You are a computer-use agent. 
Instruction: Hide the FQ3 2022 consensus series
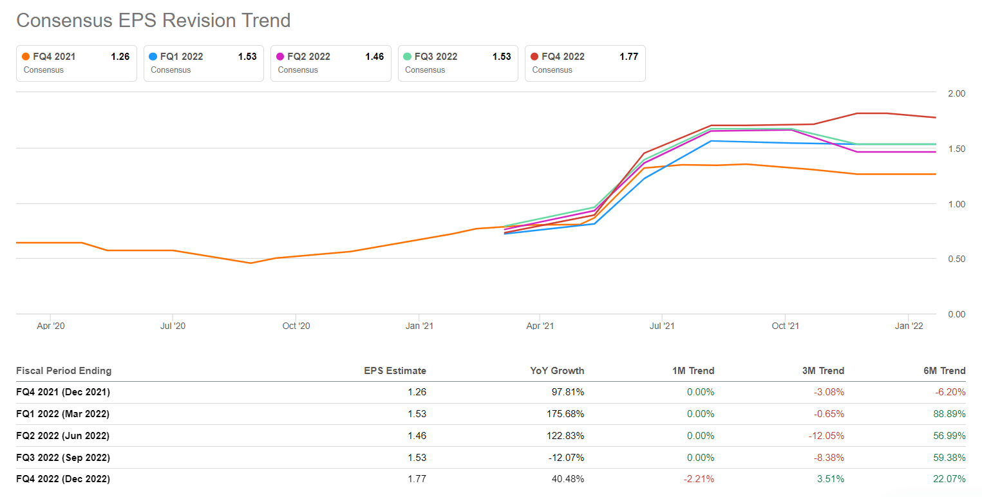pos(458,63)
